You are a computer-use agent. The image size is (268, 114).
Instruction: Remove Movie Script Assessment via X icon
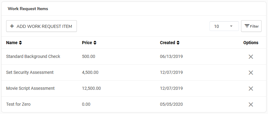pyautogui.click(x=251, y=89)
